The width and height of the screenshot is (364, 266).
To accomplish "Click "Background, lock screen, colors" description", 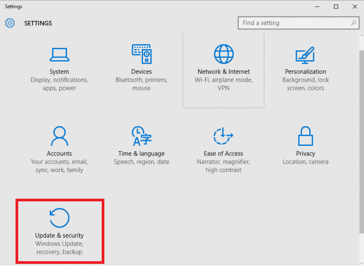I will 306,84.
